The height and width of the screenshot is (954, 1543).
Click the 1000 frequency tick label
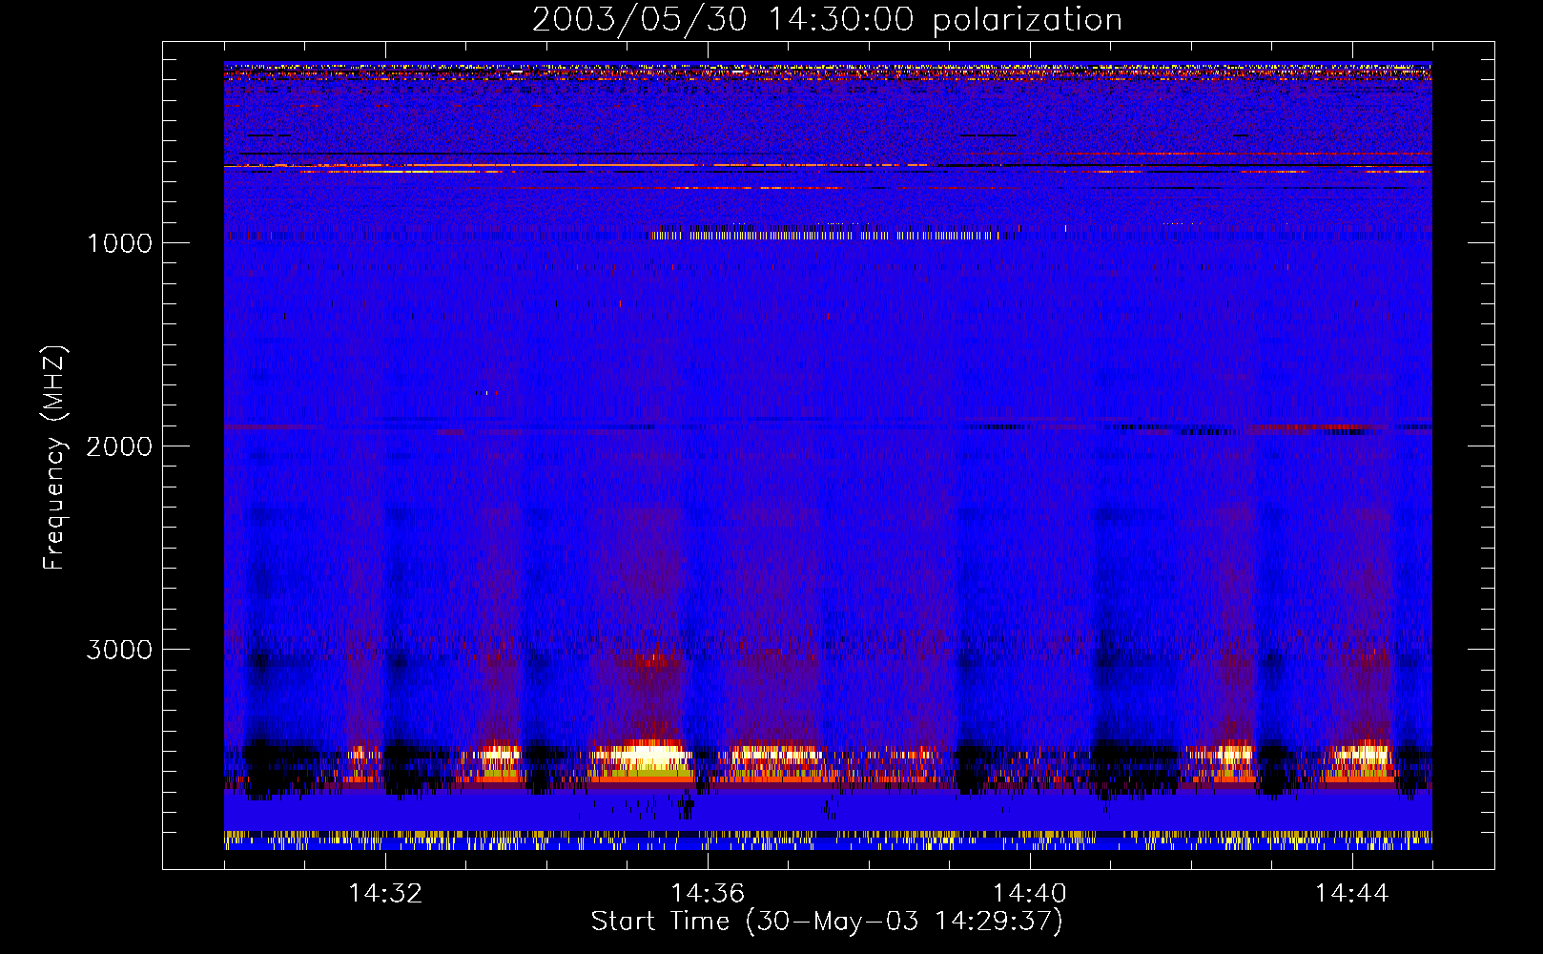pos(119,243)
